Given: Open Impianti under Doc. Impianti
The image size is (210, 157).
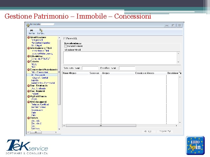Looking at the screenshot, I should pos(35,94).
